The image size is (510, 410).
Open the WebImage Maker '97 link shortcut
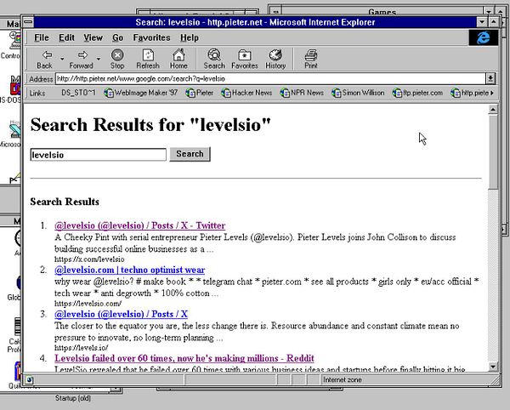click(x=141, y=93)
